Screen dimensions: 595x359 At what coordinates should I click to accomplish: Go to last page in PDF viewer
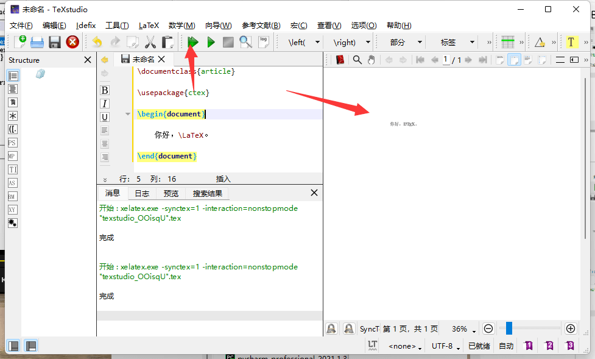point(482,60)
